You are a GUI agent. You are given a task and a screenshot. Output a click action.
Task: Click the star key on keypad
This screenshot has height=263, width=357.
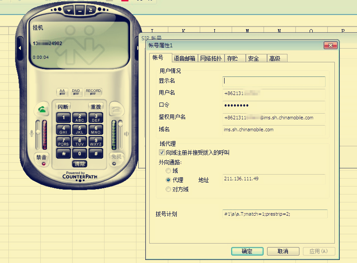[x=63, y=153]
